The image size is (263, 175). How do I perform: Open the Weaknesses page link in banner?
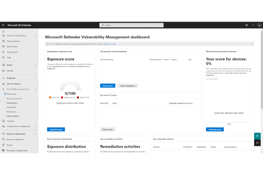pos(110,44)
